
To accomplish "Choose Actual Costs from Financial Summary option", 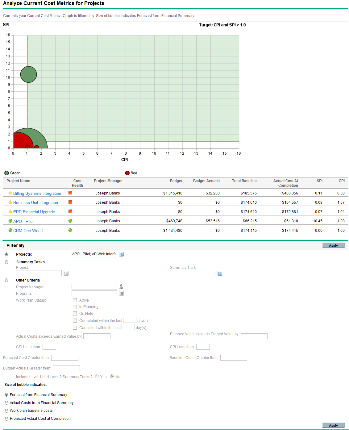I will (x=6, y=403).
